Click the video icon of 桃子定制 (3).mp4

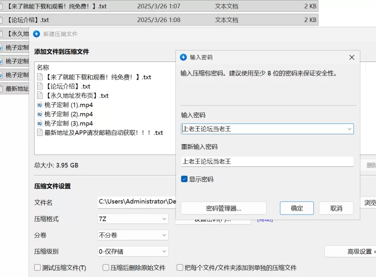pyautogui.click(x=40, y=123)
